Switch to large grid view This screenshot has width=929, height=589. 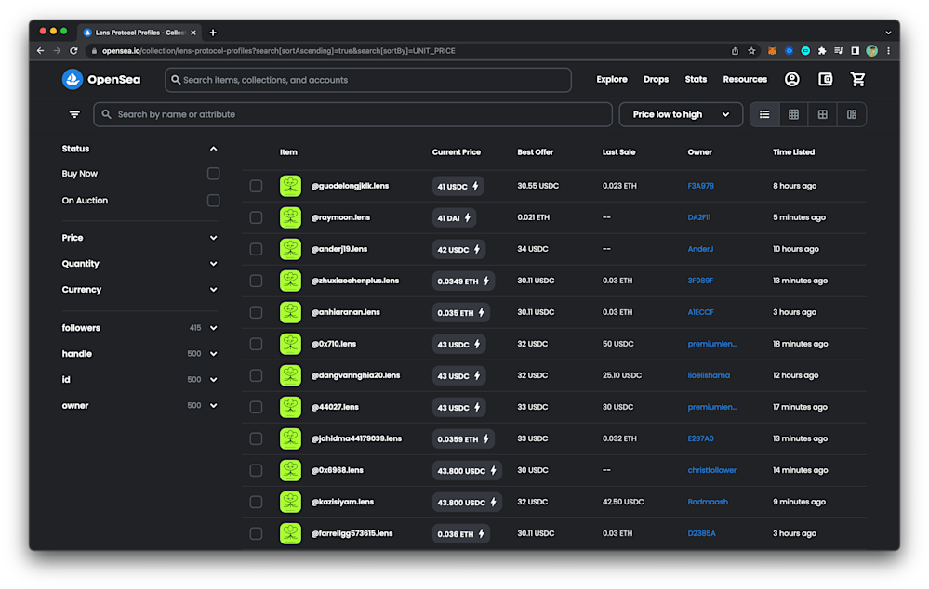pos(822,114)
